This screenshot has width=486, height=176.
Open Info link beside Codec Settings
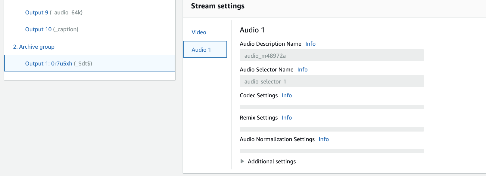(287, 96)
